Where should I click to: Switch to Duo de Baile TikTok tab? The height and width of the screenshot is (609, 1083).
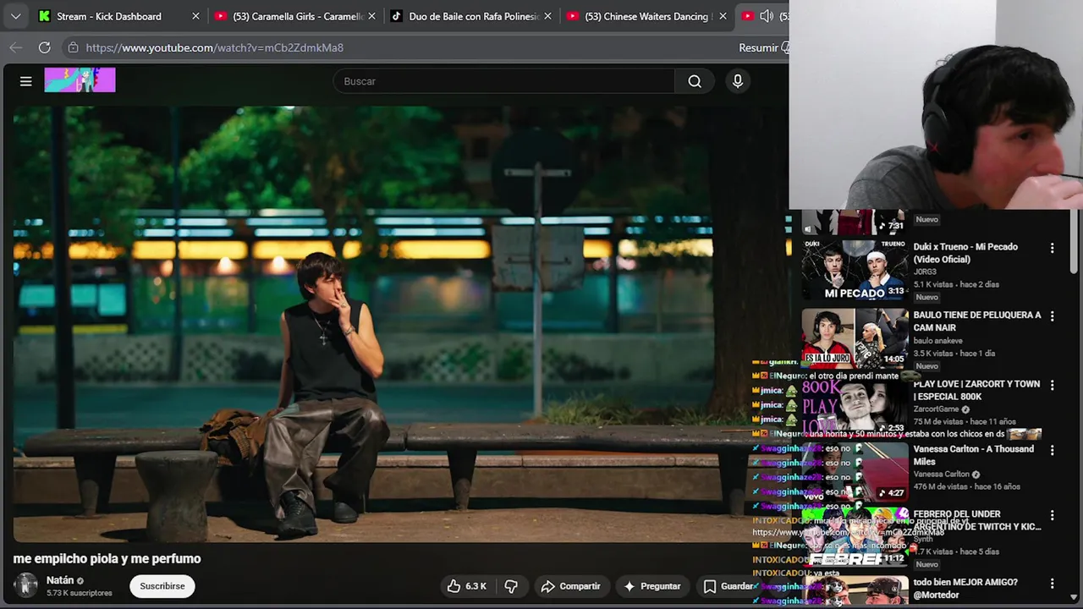(465, 16)
